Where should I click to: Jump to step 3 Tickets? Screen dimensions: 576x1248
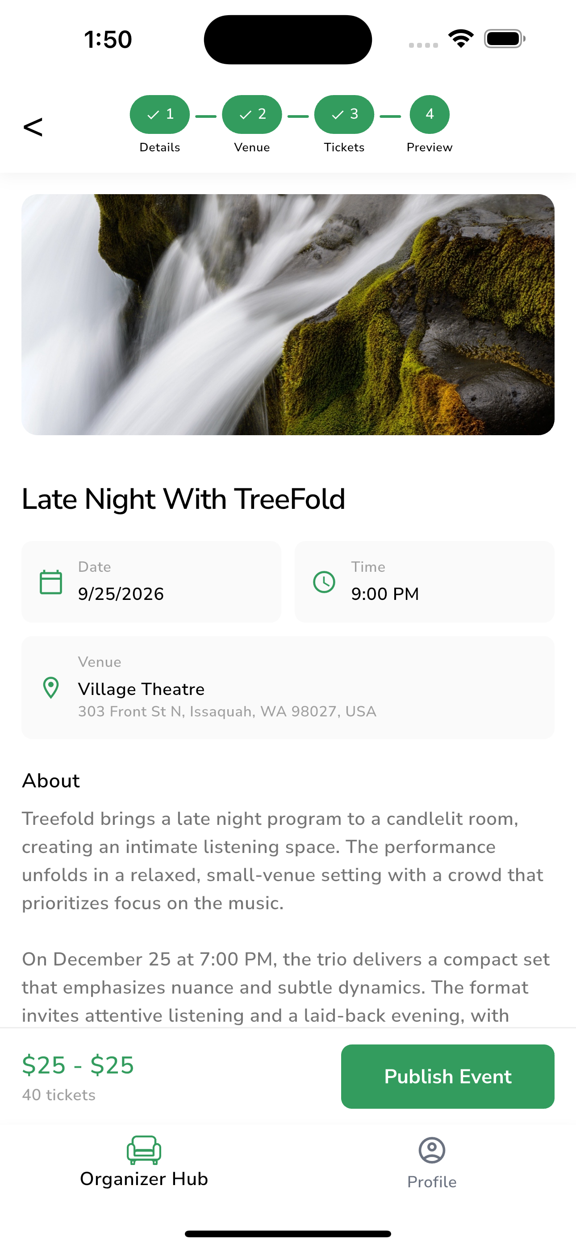[x=344, y=115]
